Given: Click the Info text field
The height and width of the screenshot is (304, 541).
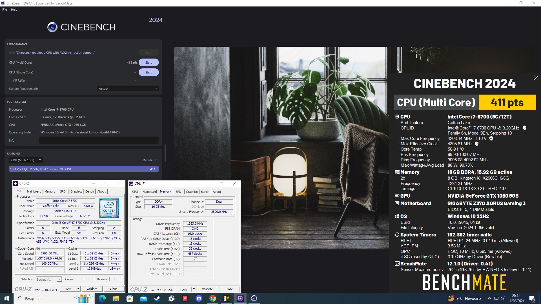Looking at the screenshot, I should 99,140.
